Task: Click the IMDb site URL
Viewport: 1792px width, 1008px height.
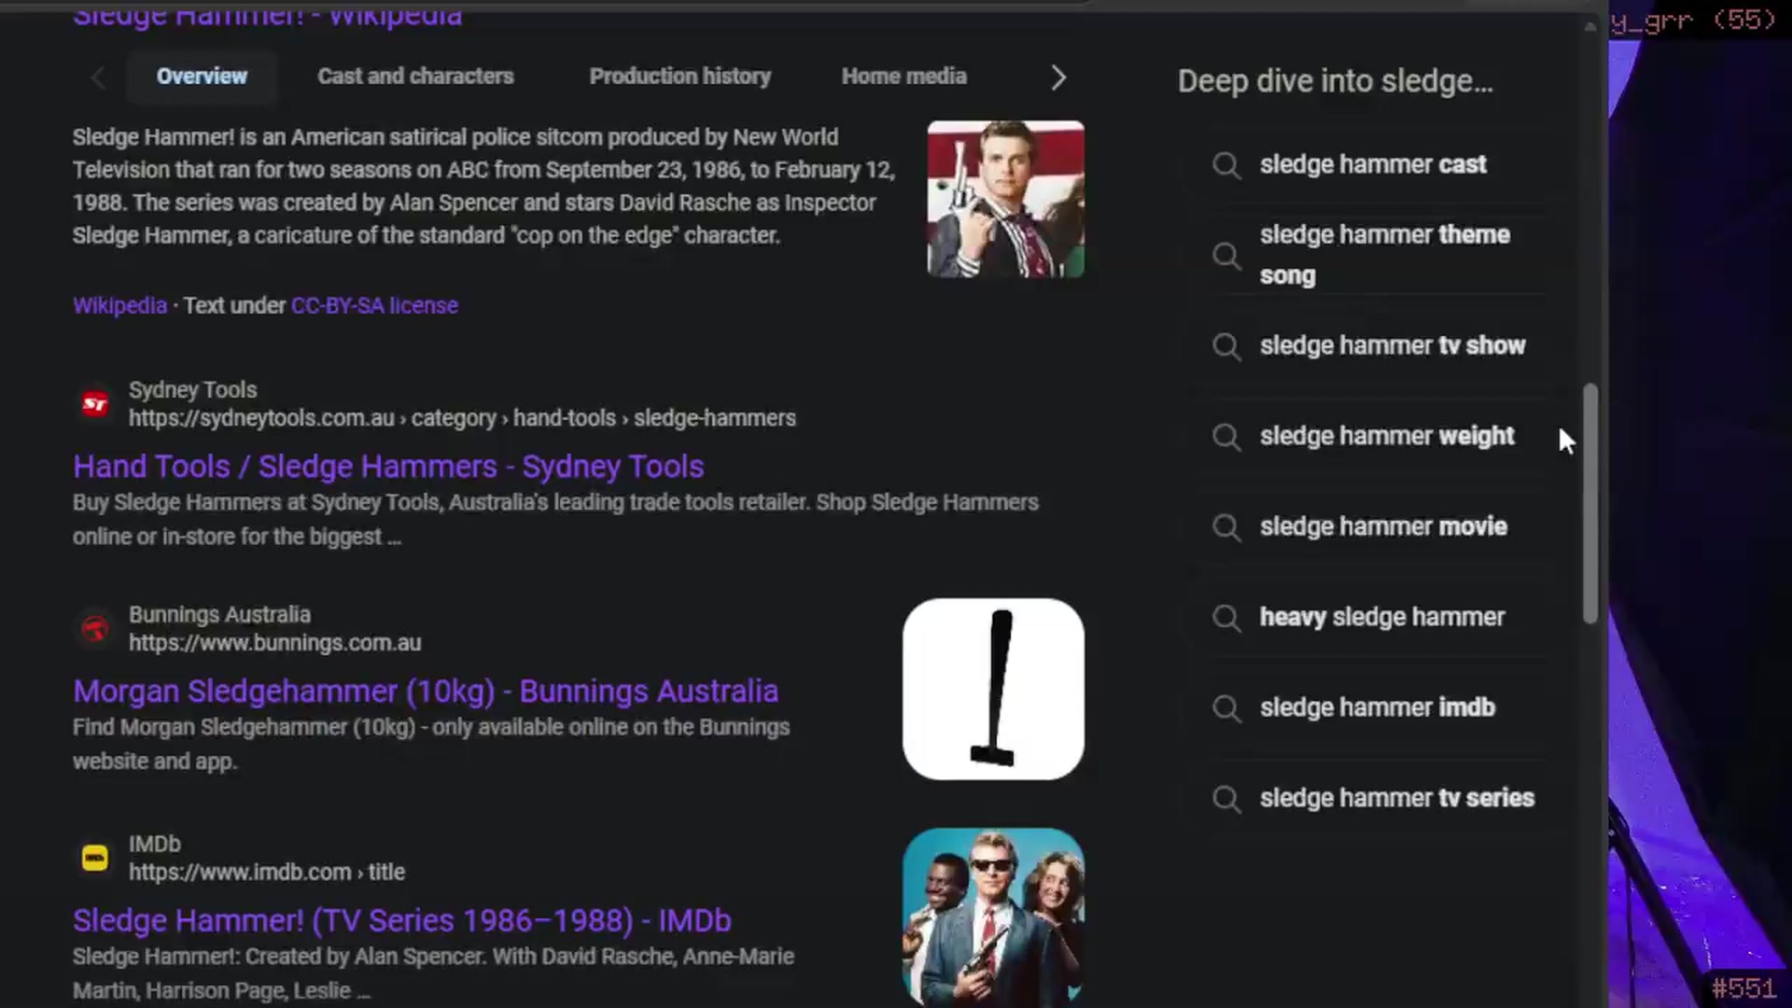Action: (x=266, y=872)
